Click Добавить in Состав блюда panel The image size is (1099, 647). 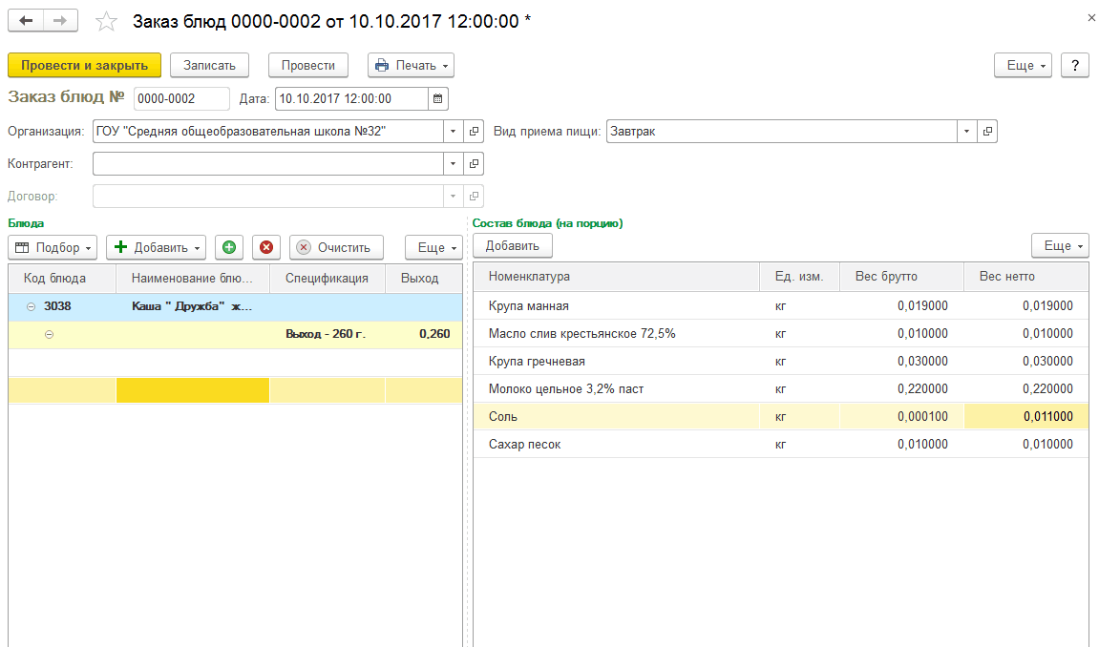pyautogui.click(x=513, y=246)
